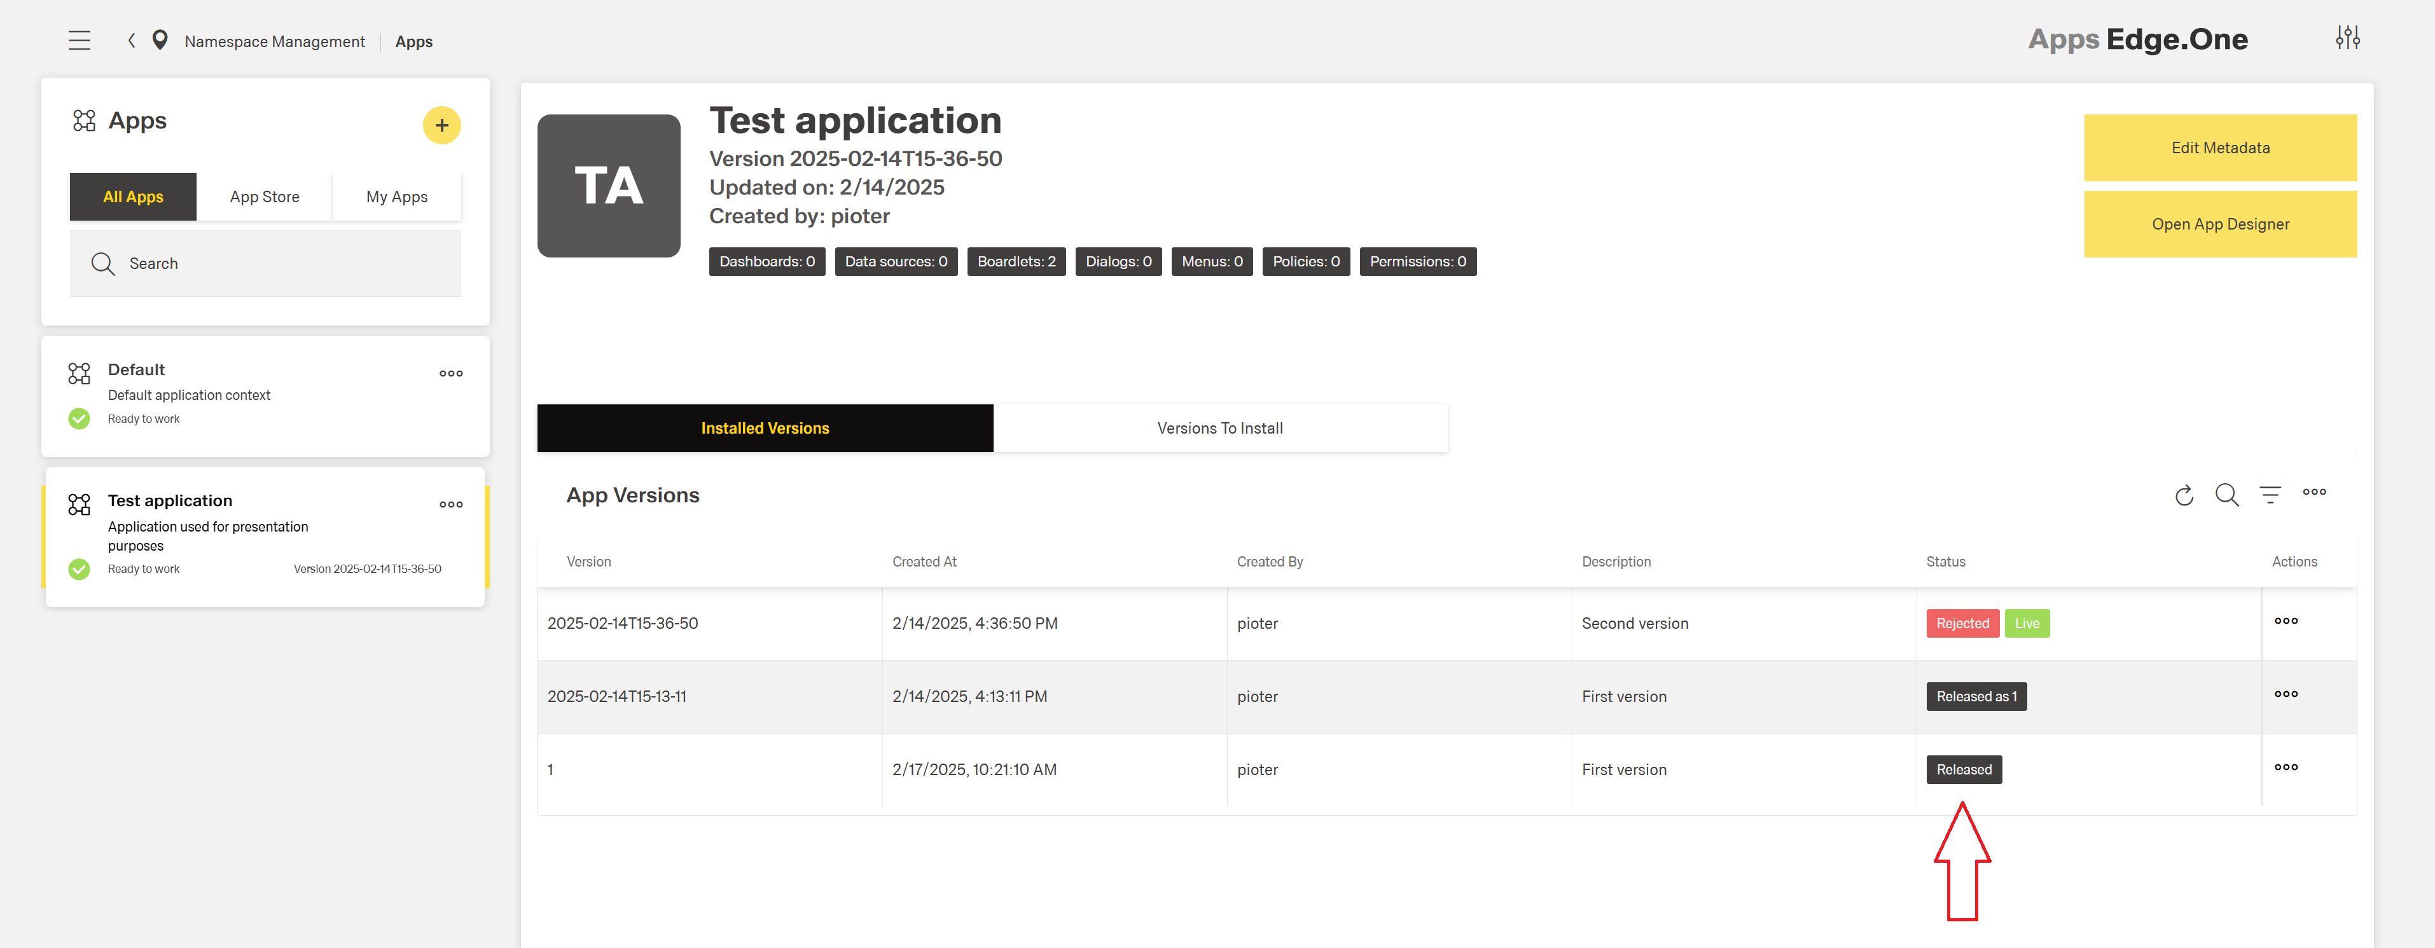The image size is (2435, 948).
Task: Click the Released status badge for version 1
Action: [x=1963, y=769]
